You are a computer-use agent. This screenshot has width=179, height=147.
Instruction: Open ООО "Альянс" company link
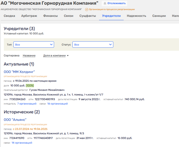[15, 120]
